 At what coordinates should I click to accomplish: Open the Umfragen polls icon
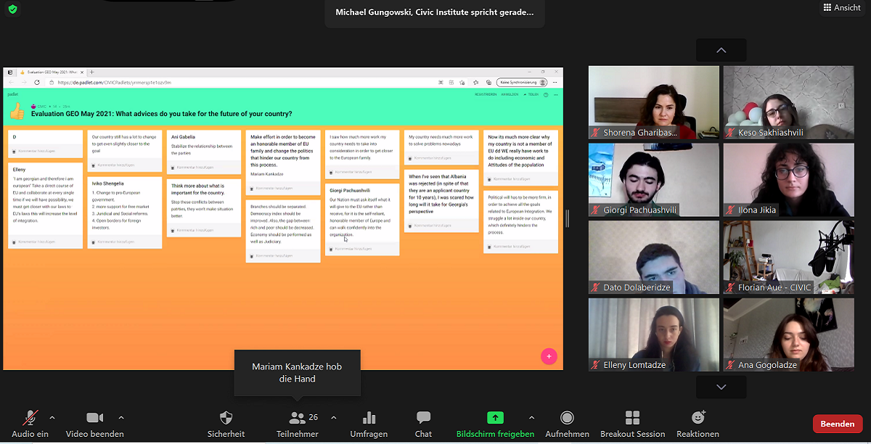[x=369, y=419]
